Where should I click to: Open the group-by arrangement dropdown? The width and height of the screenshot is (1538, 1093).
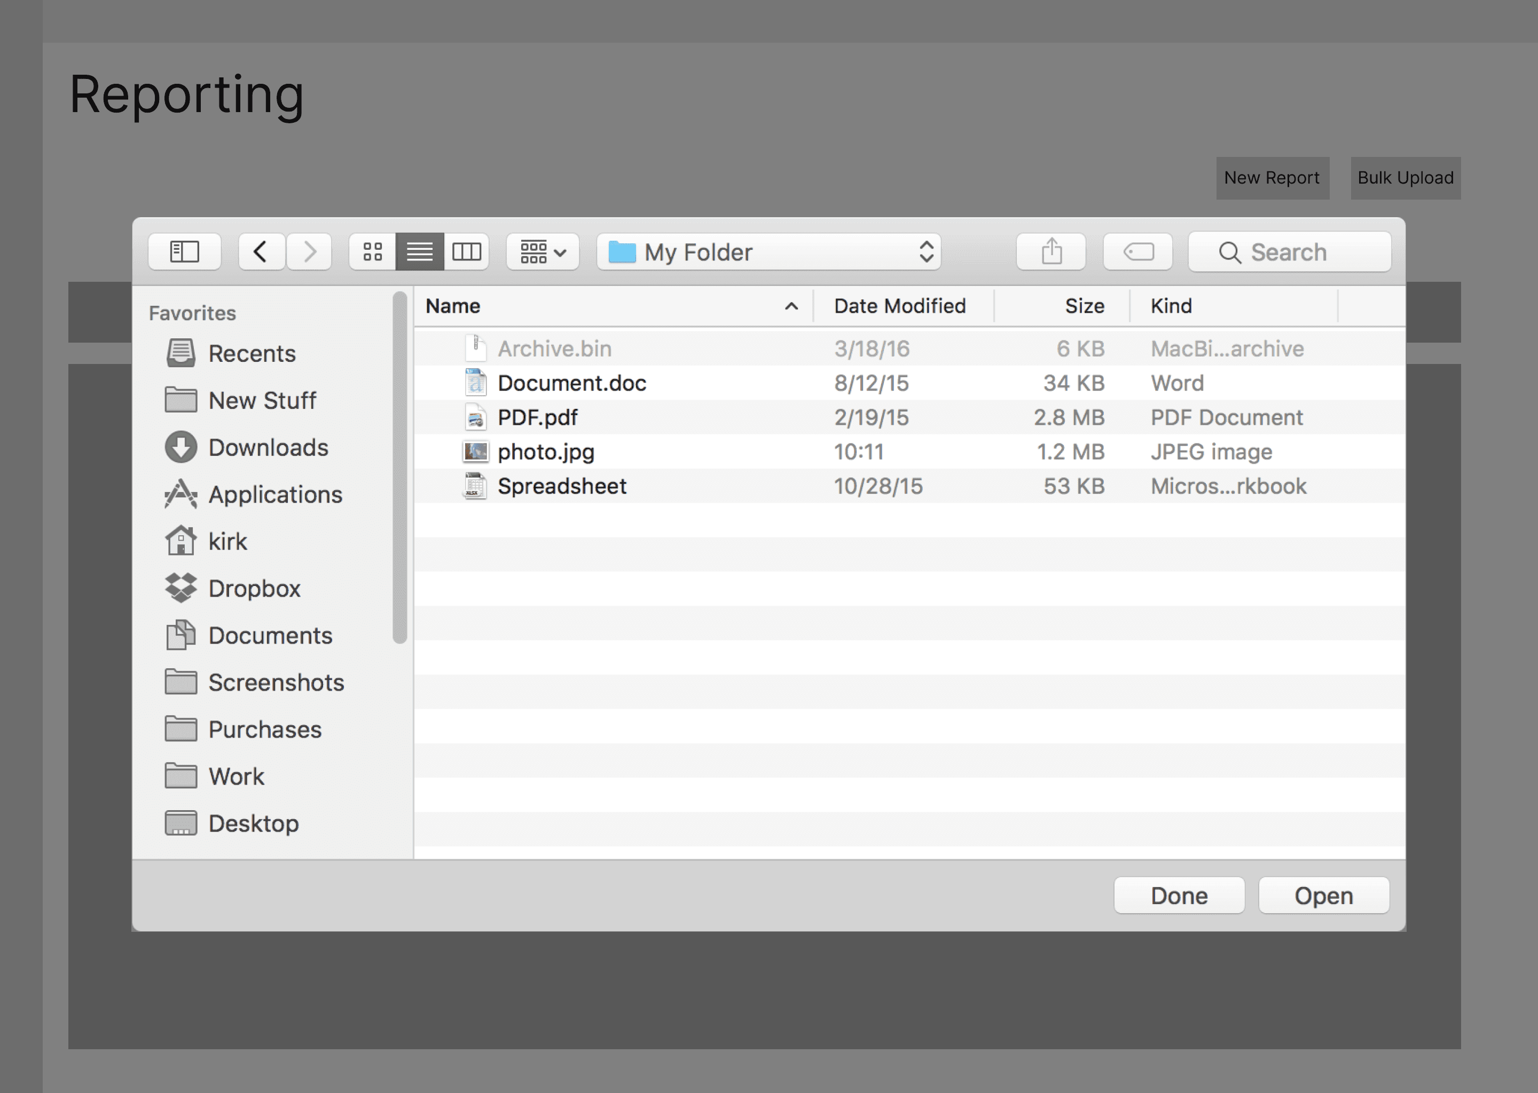click(542, 252)
